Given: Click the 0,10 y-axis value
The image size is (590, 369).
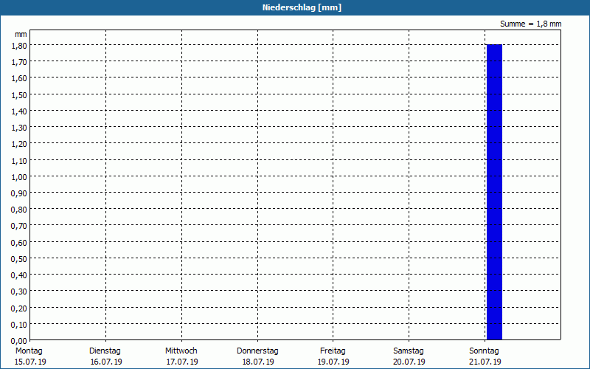Looking at the screenshot, I should point(19,324).
